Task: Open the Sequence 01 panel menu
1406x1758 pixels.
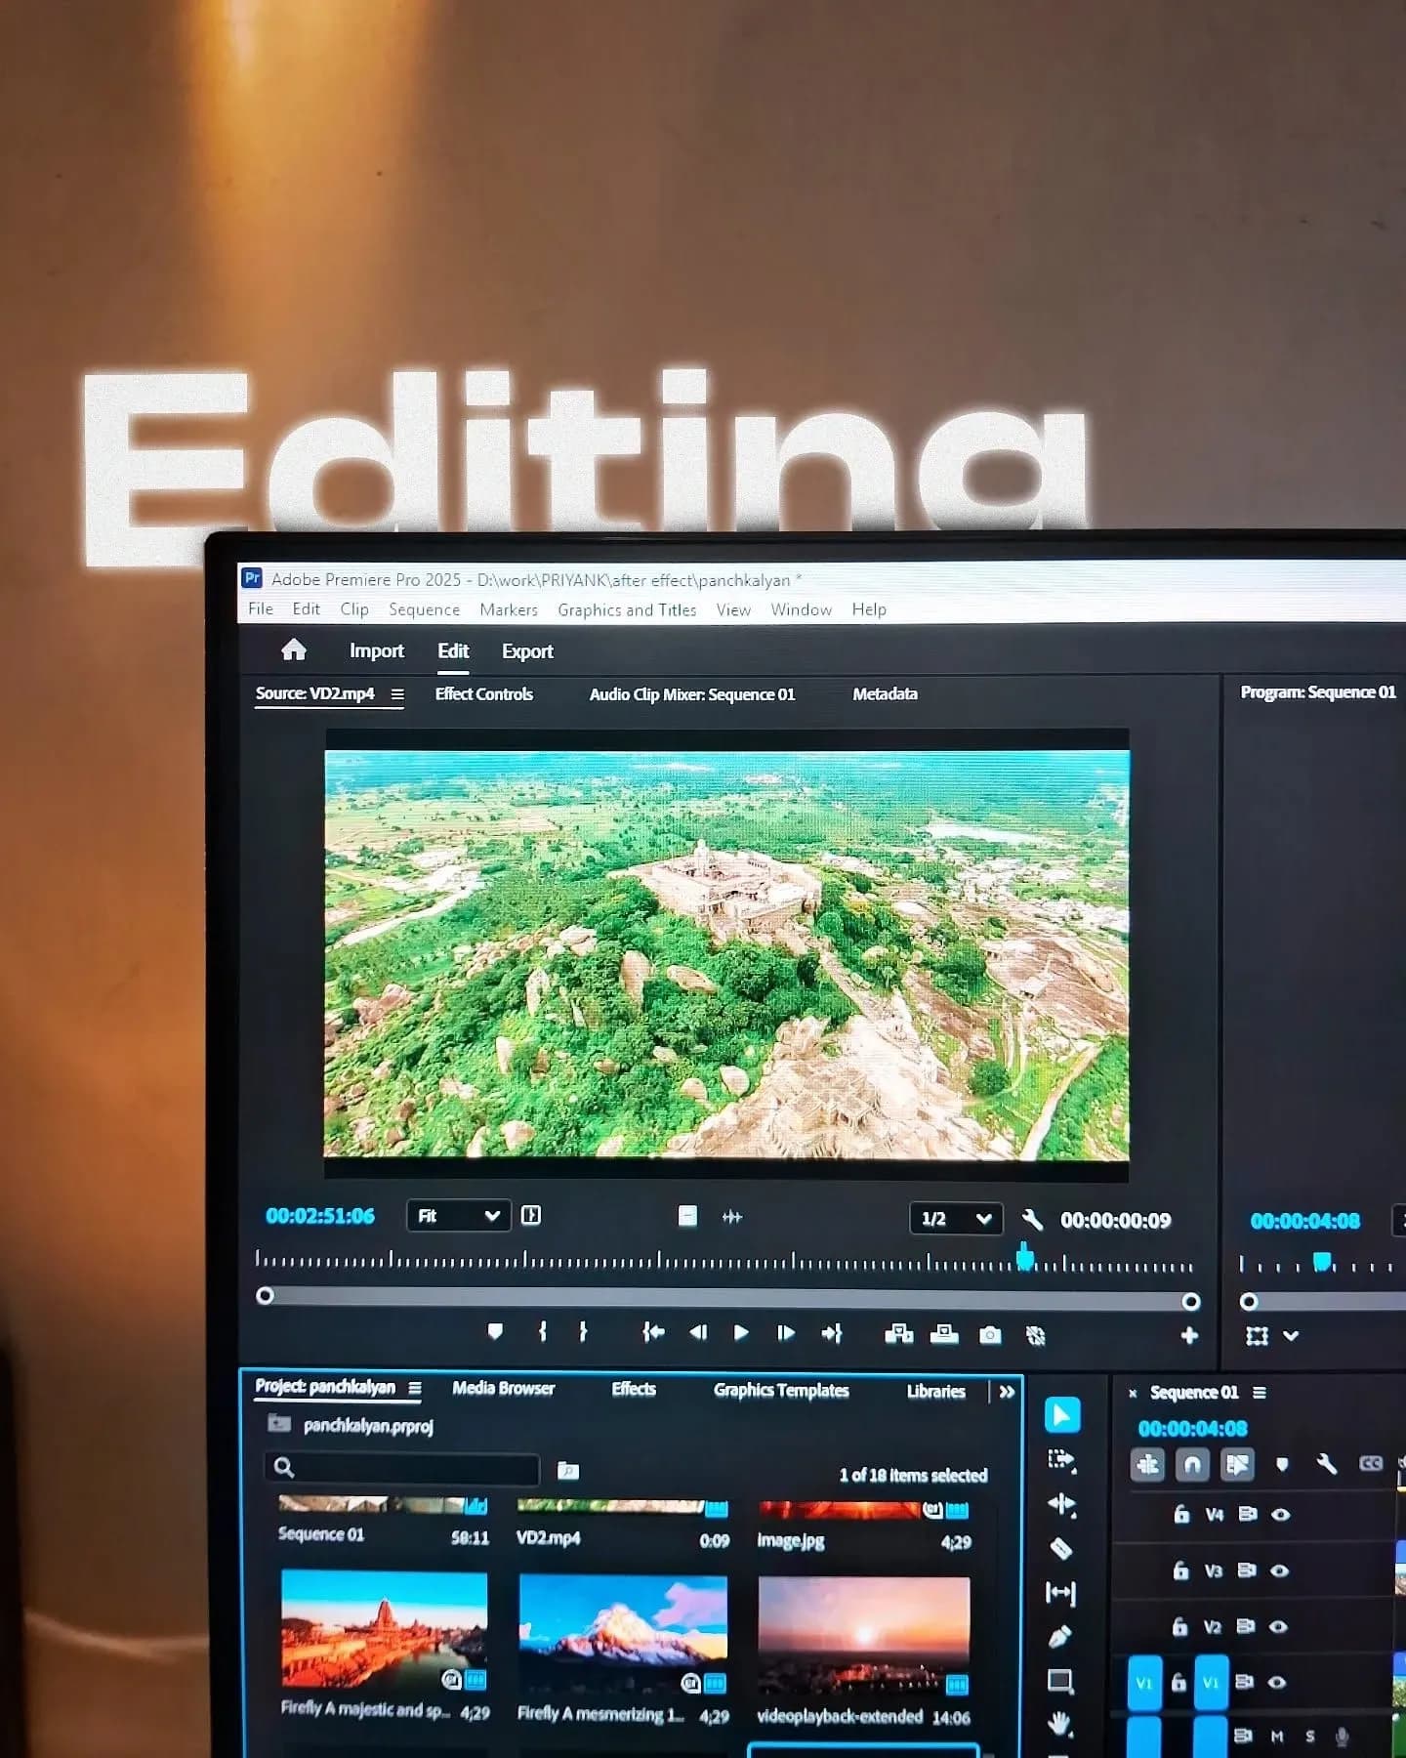Action: 1260,1393
